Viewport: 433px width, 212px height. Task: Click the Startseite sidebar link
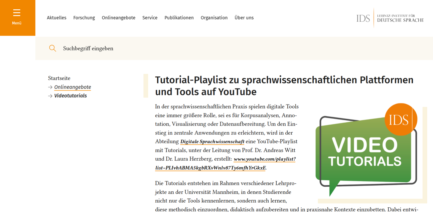tap(59, 78)
